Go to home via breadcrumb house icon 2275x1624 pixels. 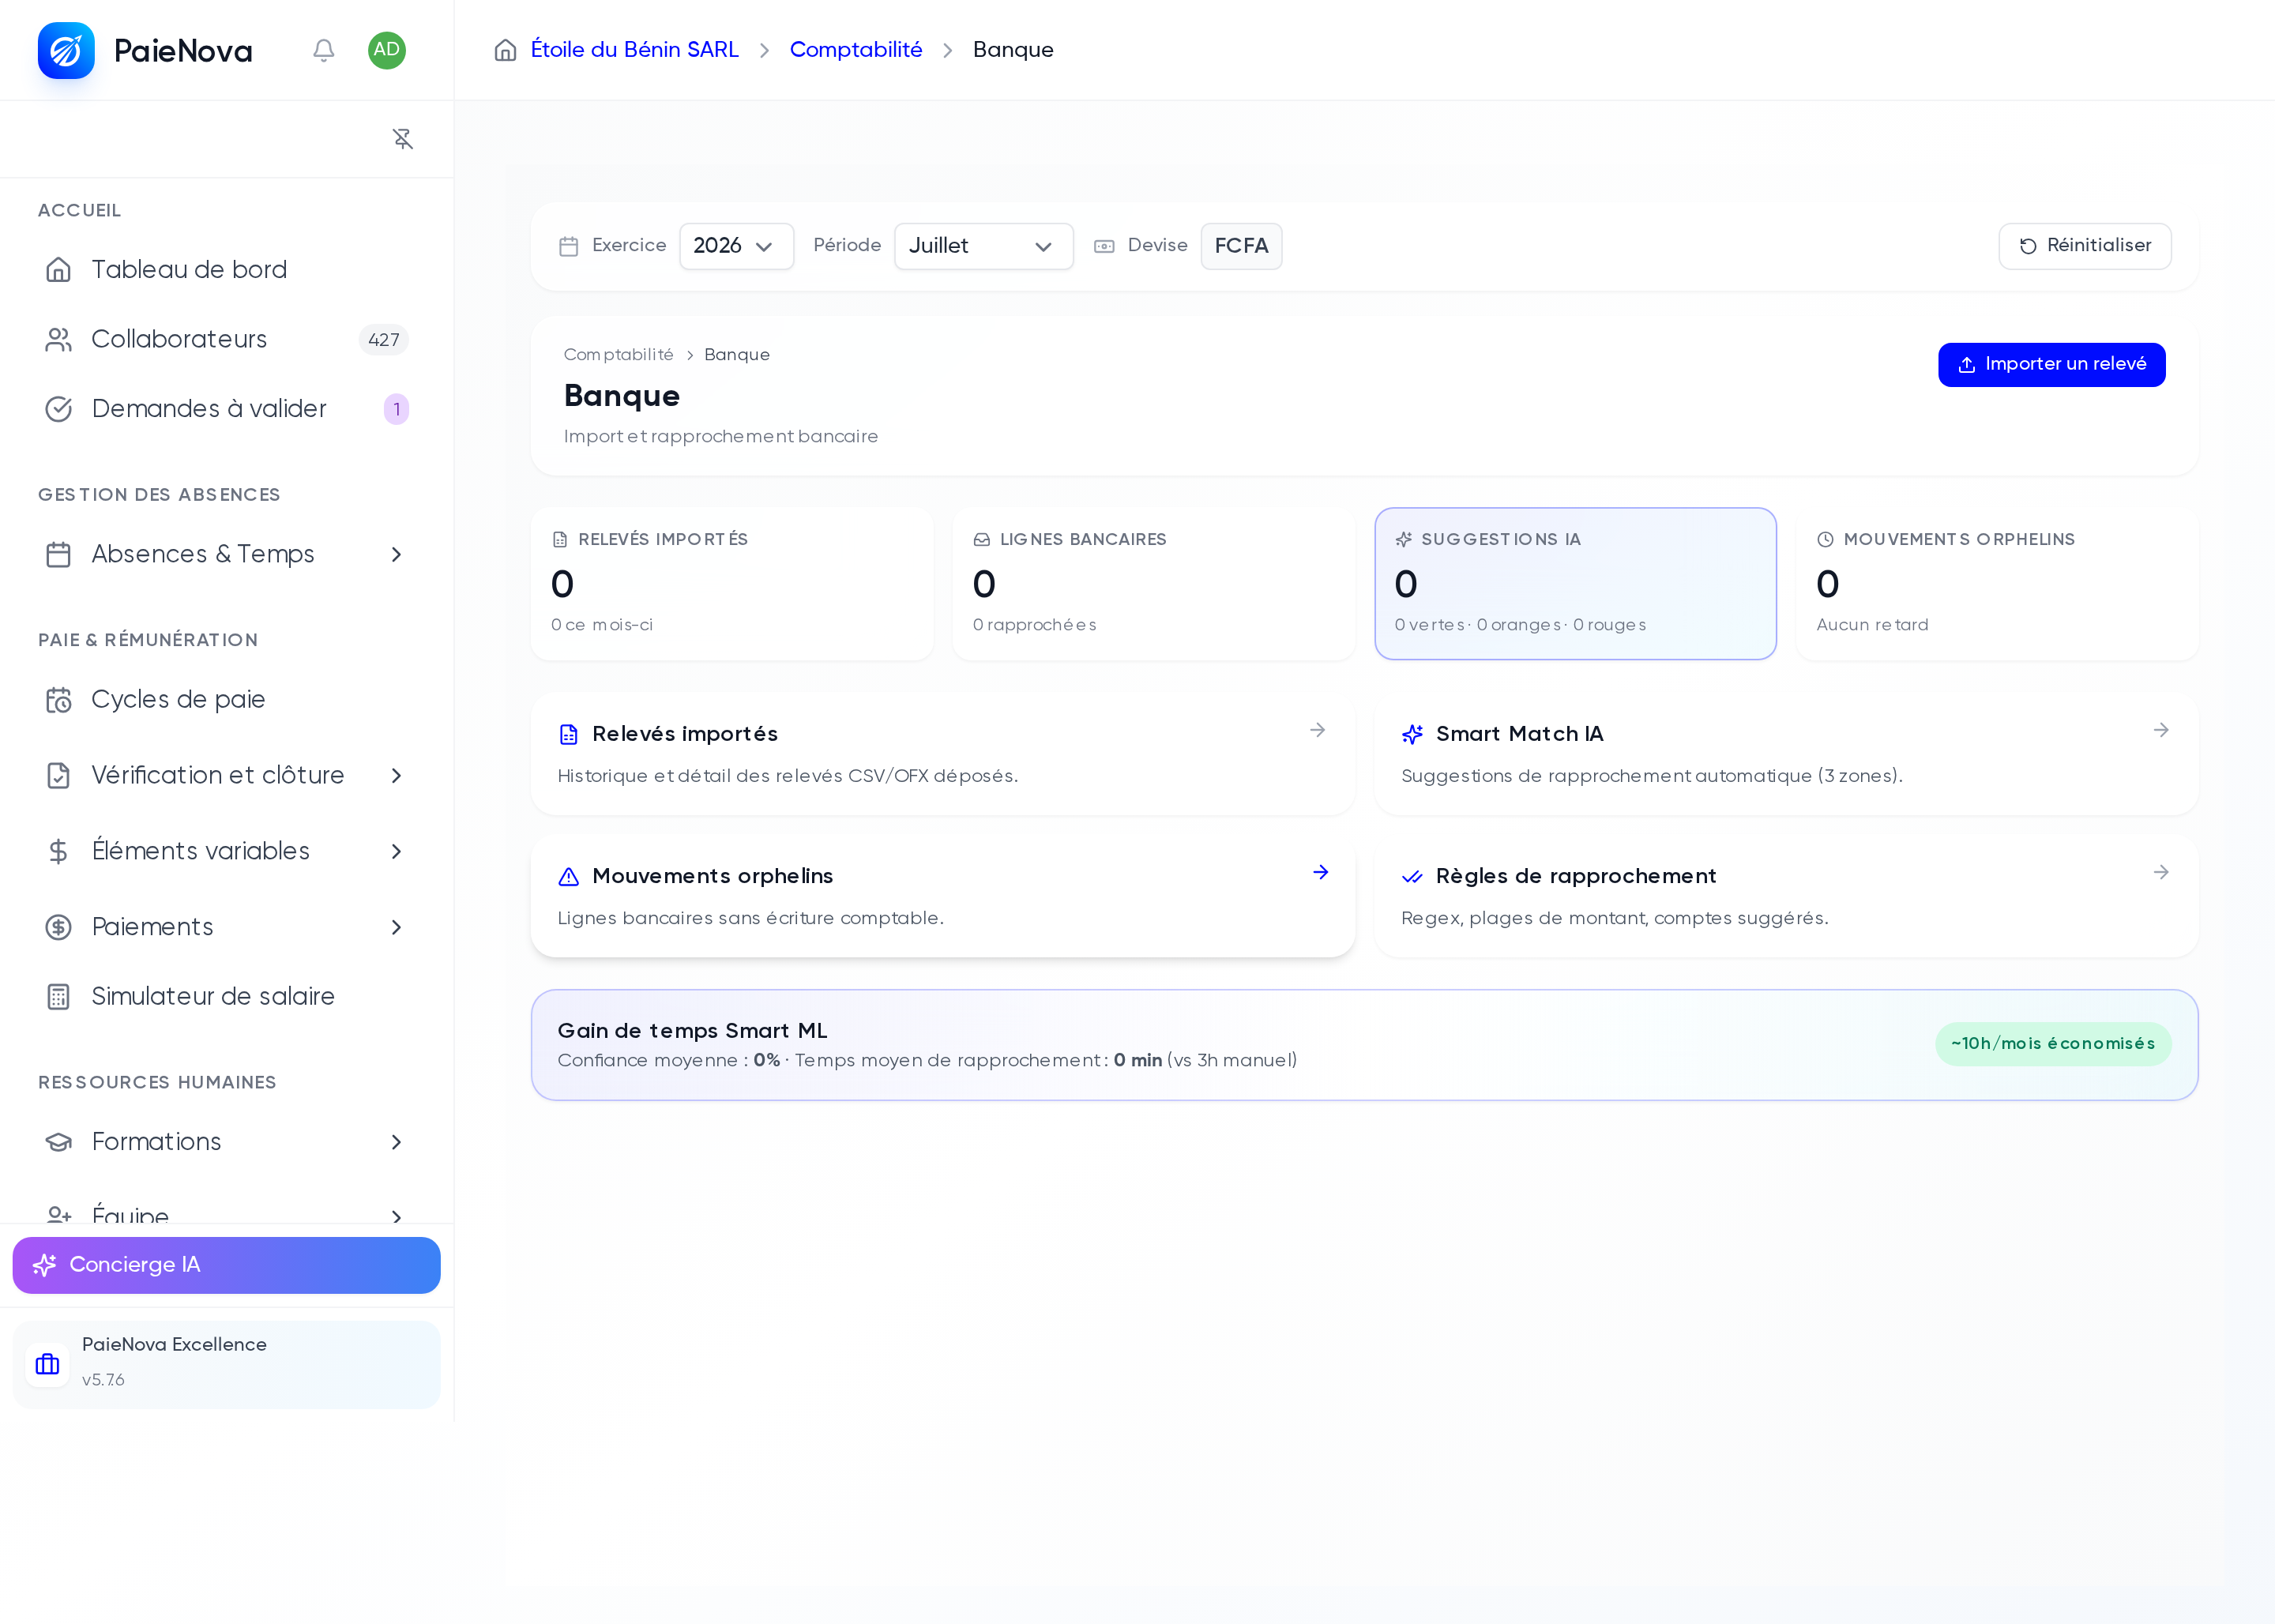click(506, 50)
